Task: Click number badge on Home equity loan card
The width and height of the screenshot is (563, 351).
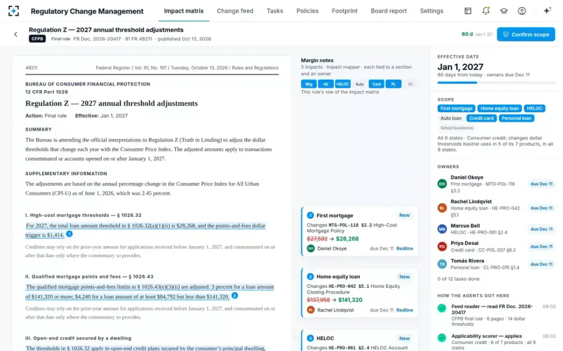Action: (x=310, y=277)
